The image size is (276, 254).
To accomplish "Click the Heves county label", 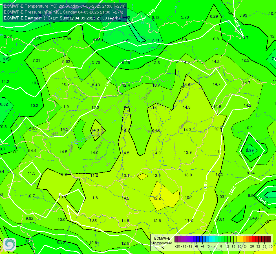I will 147,95.
